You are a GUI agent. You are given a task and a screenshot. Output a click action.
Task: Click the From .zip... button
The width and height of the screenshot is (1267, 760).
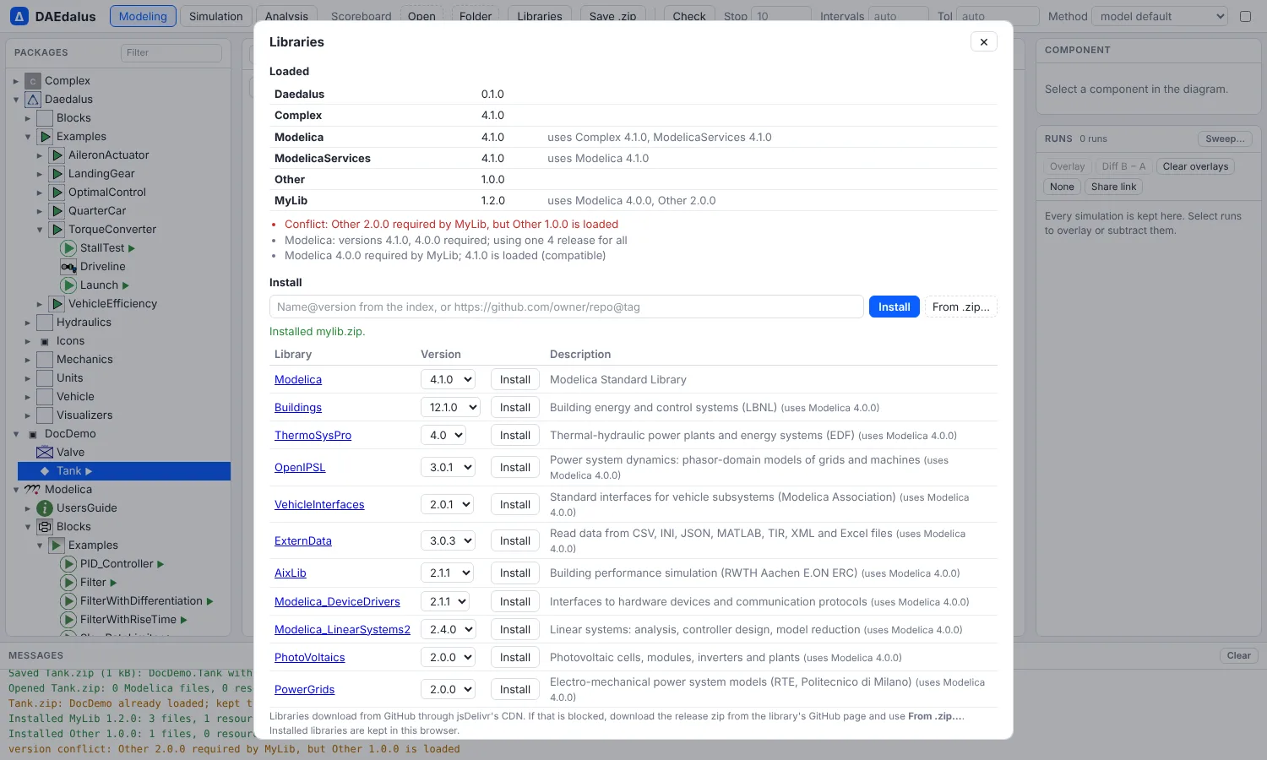click(961, 307)
